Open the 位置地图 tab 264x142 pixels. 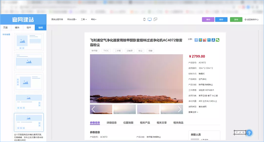128,123
